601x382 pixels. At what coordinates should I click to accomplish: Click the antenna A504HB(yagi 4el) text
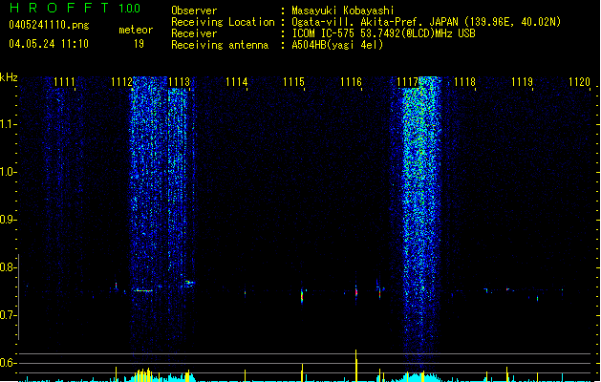pyautogui.click(x=337, y=45)
